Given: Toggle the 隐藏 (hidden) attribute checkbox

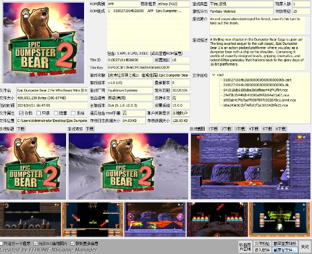Looking at the screenshot, I should 56,113.
